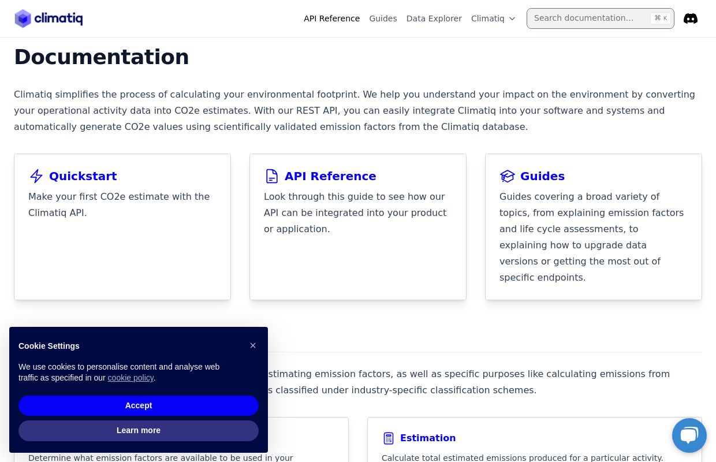Click the Quickstart description 'Make your first CO2e estimate'
The width and height of the screenshot is (716, 462).
coord(119,204)
